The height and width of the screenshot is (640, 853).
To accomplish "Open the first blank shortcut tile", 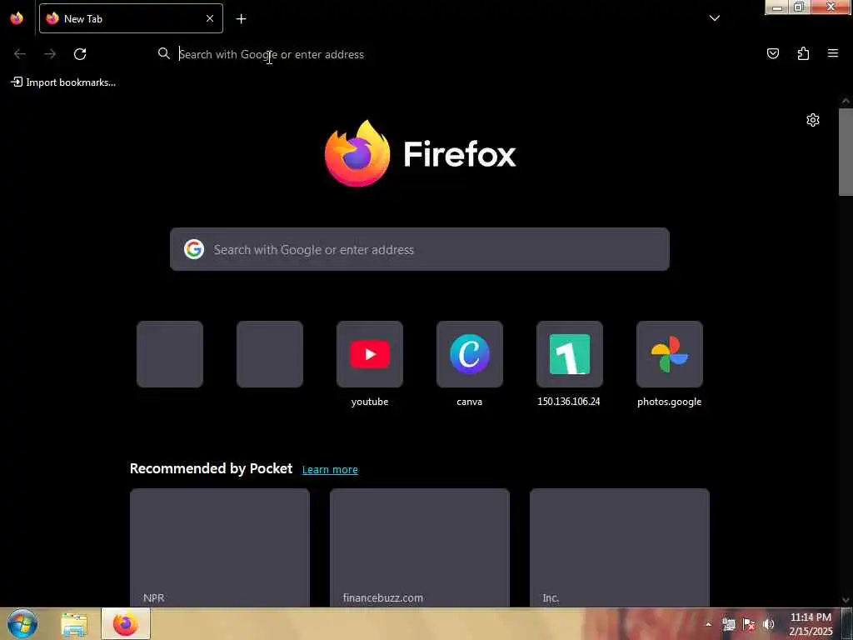I will (x=170, y=354).
